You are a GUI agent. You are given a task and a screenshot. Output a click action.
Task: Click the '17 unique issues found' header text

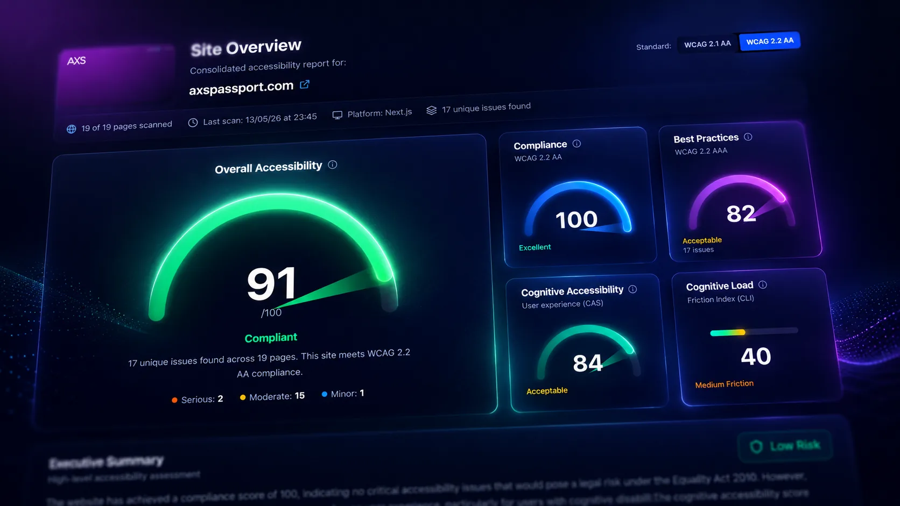(486, 108)
